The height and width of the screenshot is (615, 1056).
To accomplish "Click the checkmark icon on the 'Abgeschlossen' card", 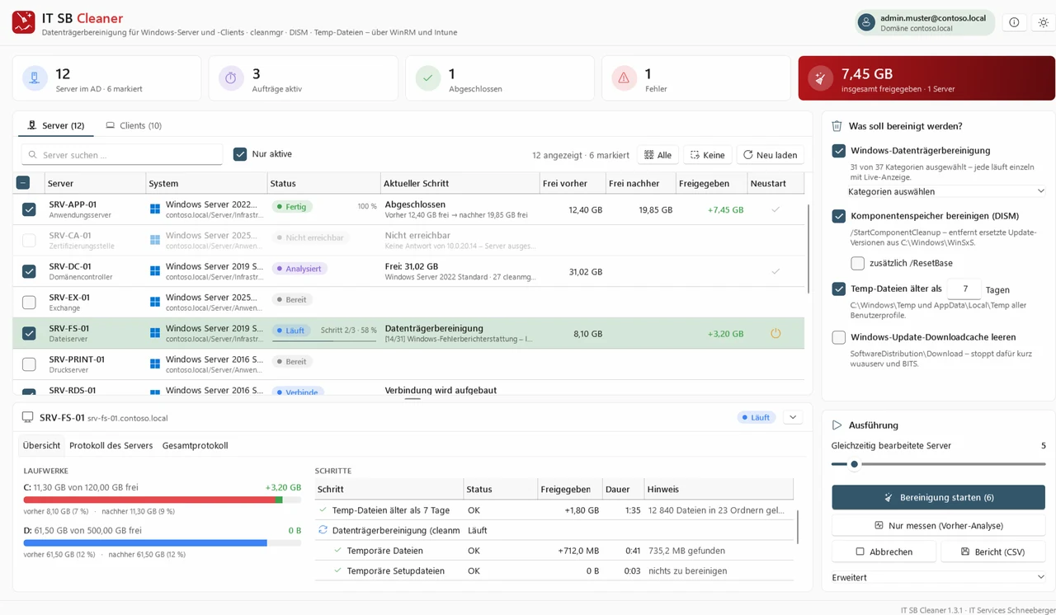I will coord(427,78).
